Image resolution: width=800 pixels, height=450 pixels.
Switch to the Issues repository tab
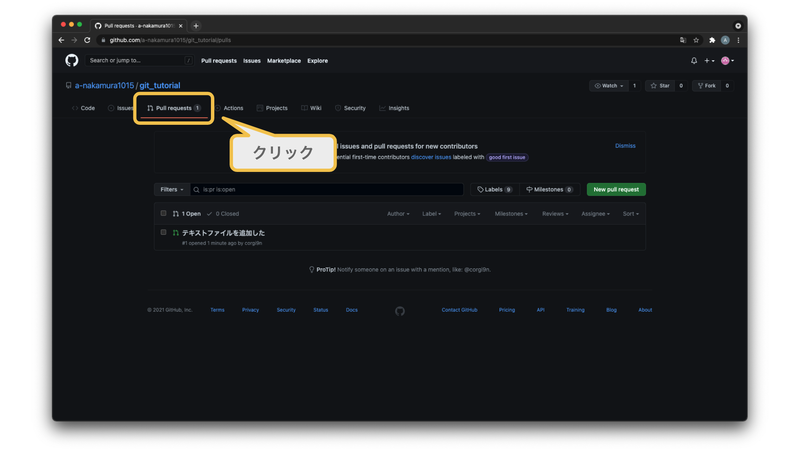(121, 108)
